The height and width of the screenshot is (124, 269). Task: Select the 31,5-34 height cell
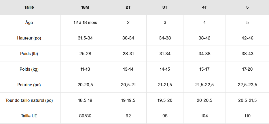[x=85, y=38]
